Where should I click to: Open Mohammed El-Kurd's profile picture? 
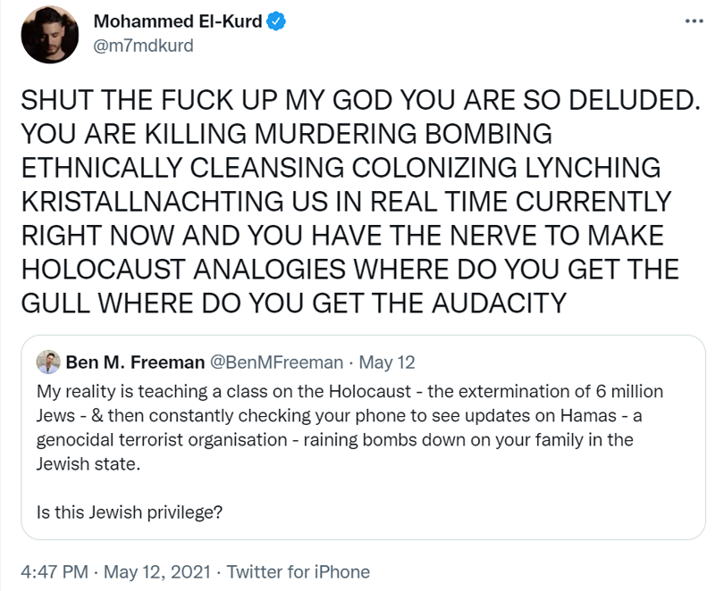pyautogui.click(x=51, y=34)
